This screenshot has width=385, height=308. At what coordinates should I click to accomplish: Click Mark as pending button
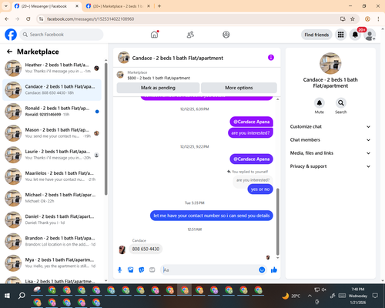click(158, 88)
